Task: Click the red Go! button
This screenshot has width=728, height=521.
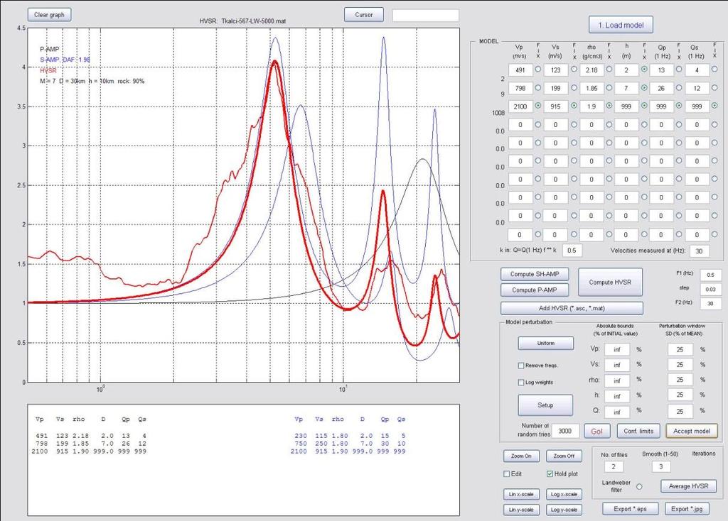Action: point(596,431)
